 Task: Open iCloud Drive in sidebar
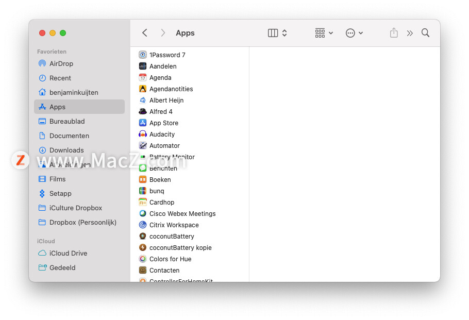(x=79, y=253)
